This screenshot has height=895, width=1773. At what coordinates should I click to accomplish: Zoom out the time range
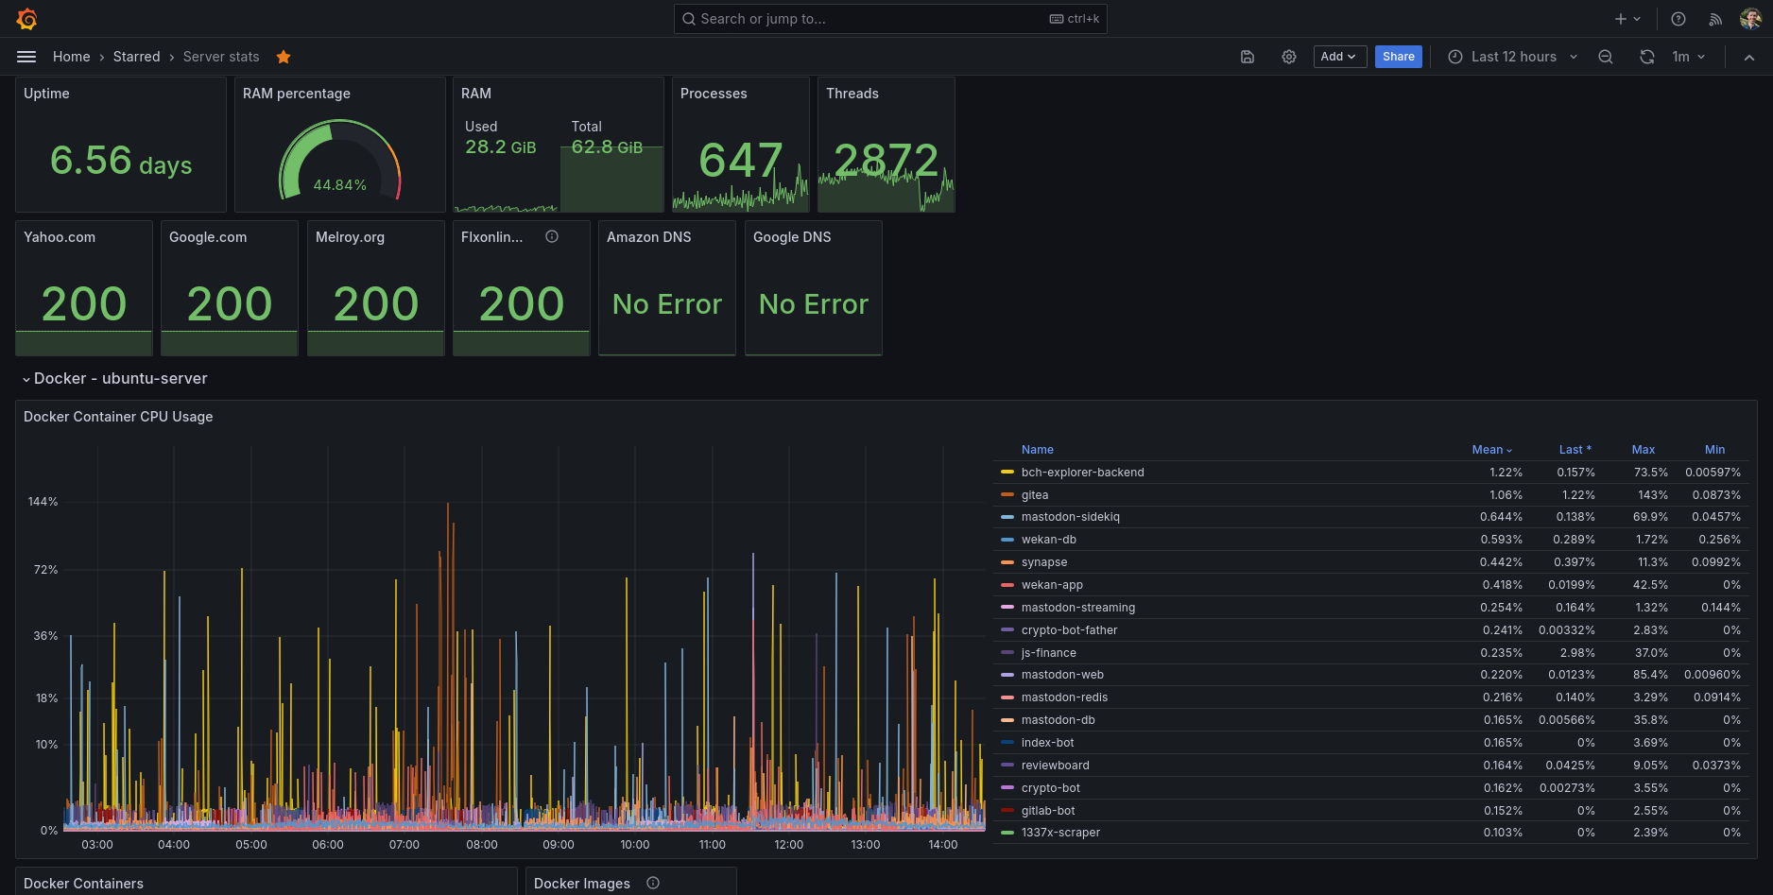point(1606,57)
